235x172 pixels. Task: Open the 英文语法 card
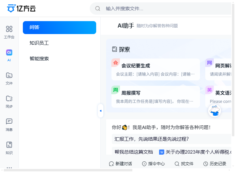[x=218, y=97]
